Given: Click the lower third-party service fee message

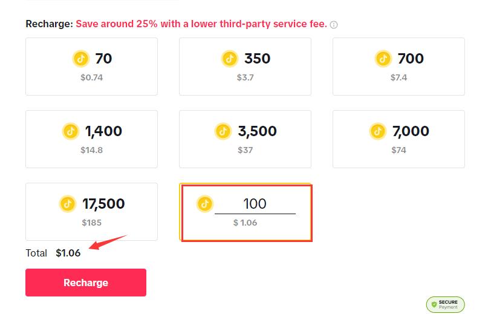Looking at the screenshot, I should click(201, 24).
